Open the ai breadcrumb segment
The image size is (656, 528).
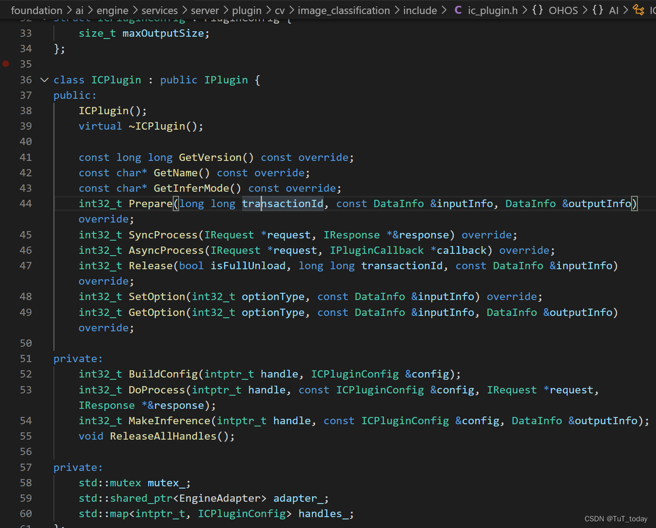79,10
